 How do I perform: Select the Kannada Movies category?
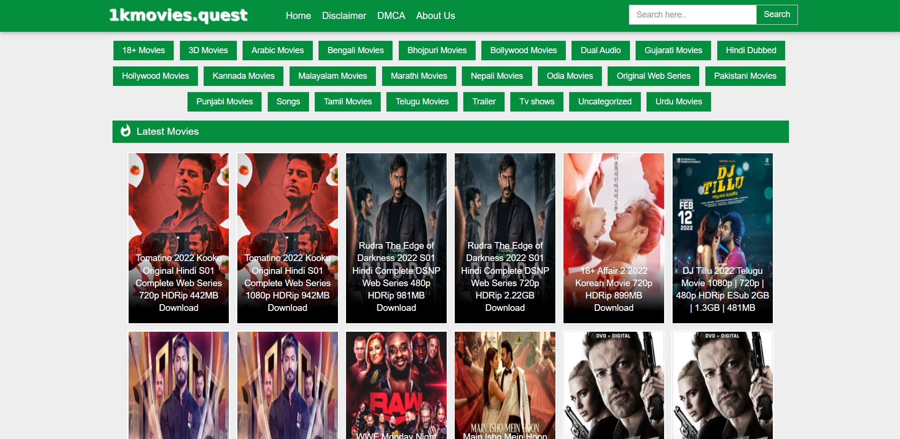244,76
